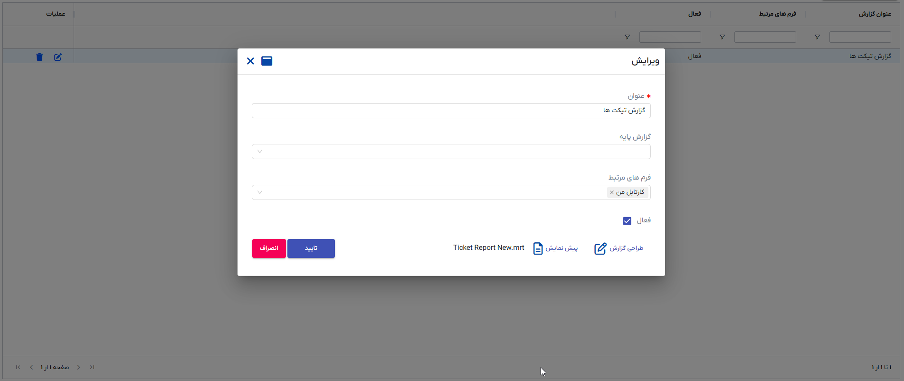
Task: Click the عنوان title input field
Action: (x=450, y=111)
